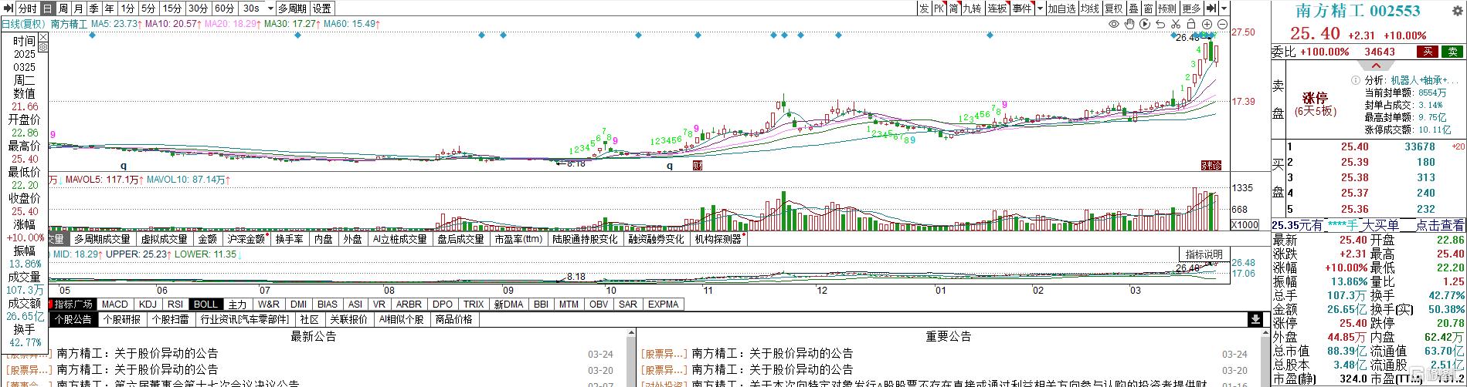Click the 南方精工 002553 stock title

click(1358, 12)
